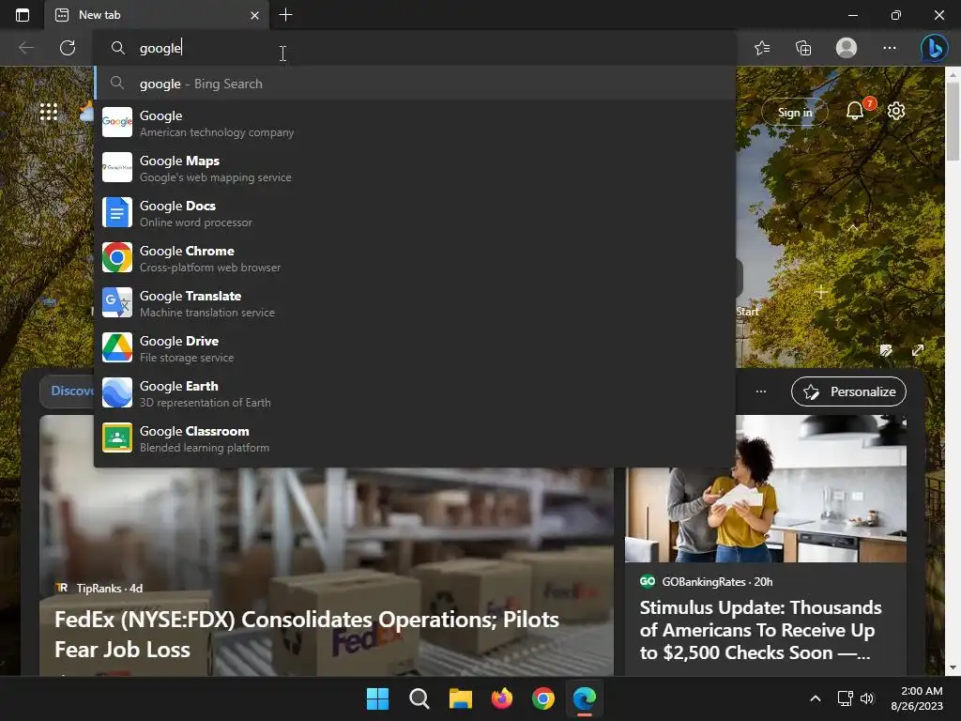Open the notifications bell icon
The height and width of the screenshot is (721, 961).
click(x=855, y=111)
